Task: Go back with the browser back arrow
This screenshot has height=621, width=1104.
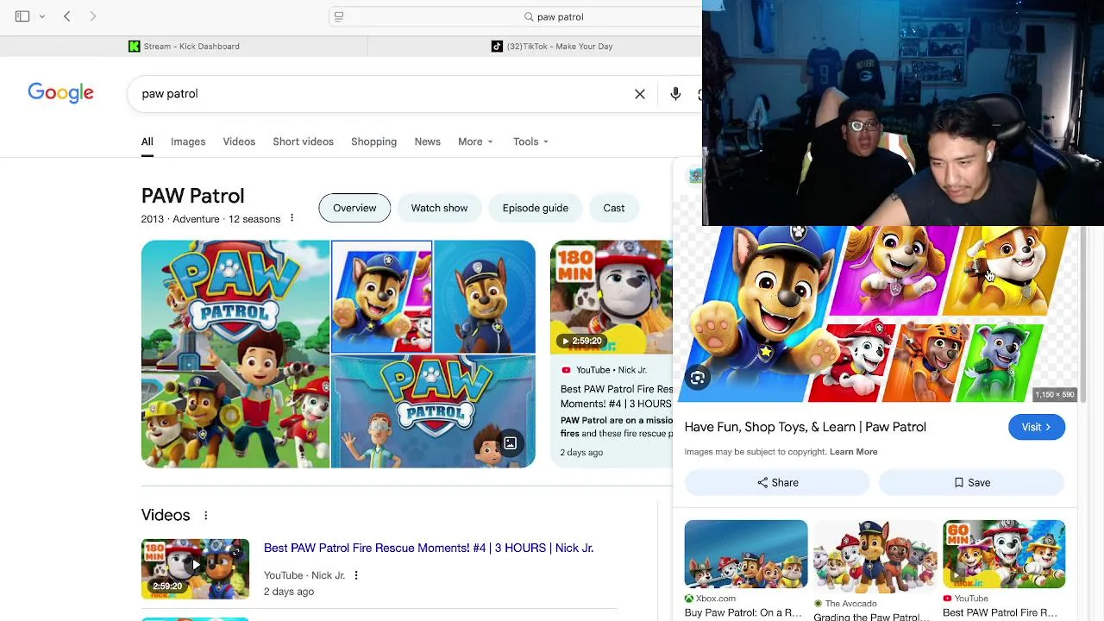Action: (66, 16)
